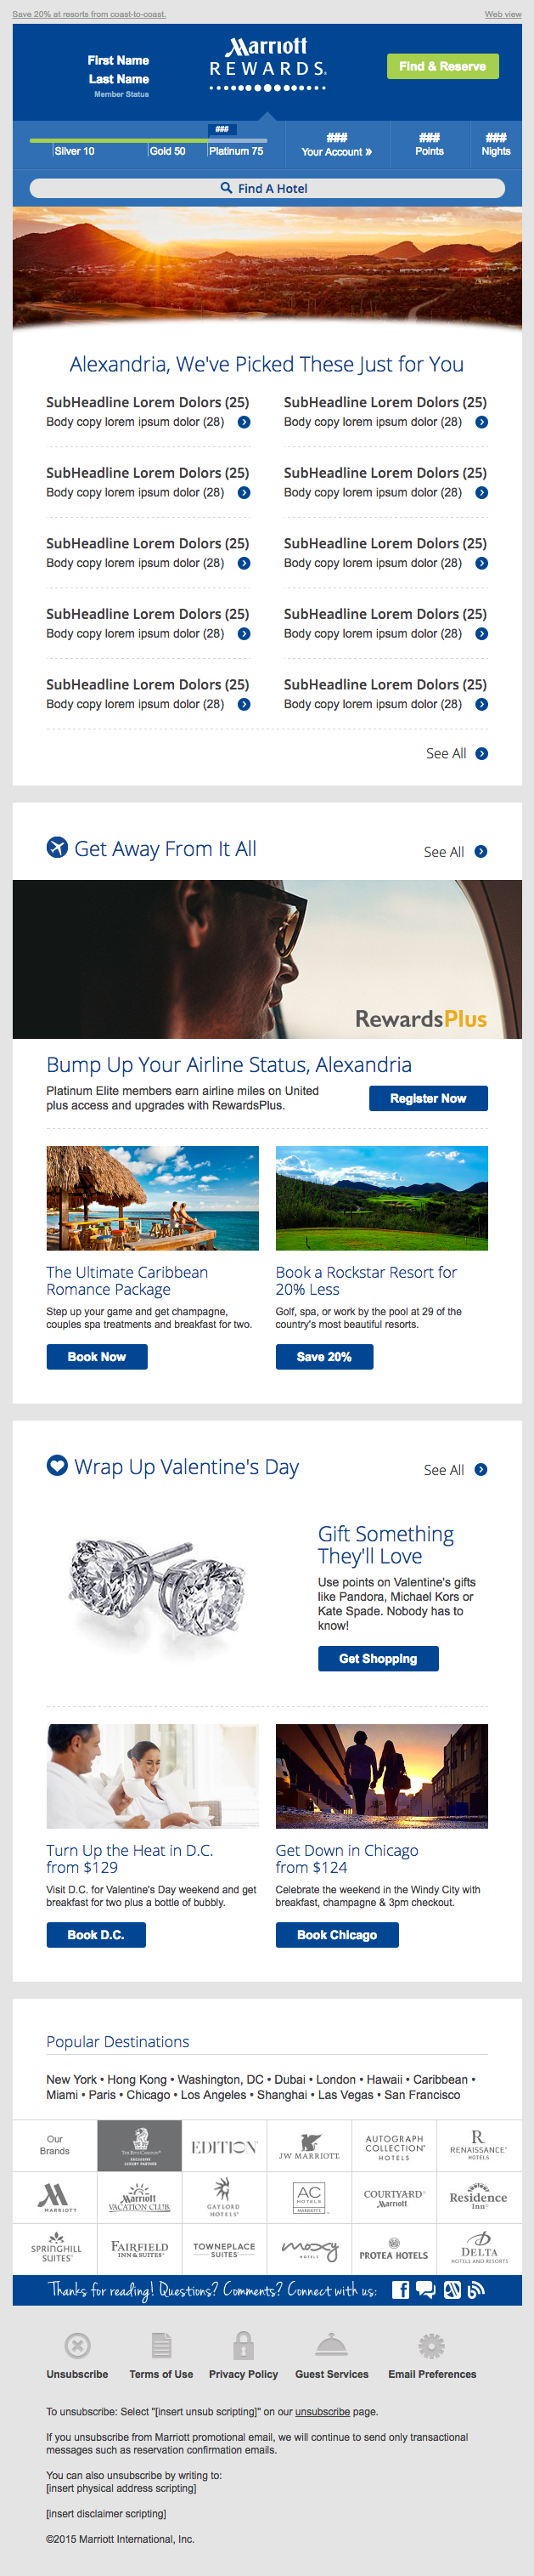Click the heart icon beside Wrap Up Valentine's Day
The image size is (534, 2576).
click(57, 1465)
